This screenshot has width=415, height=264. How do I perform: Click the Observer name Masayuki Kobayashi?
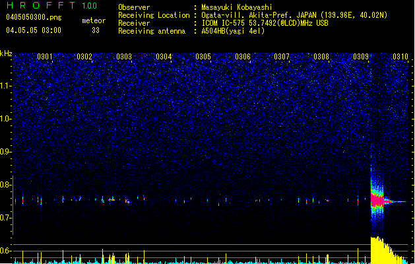click(237, 7)
